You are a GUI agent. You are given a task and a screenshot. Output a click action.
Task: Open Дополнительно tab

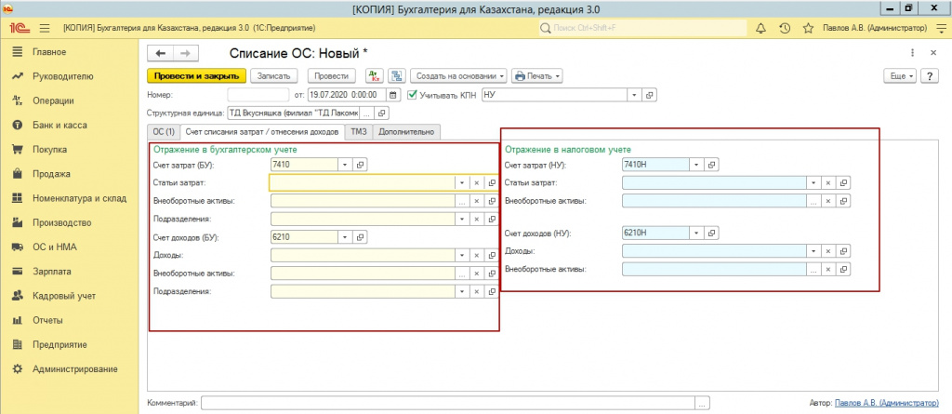(407, 132)
